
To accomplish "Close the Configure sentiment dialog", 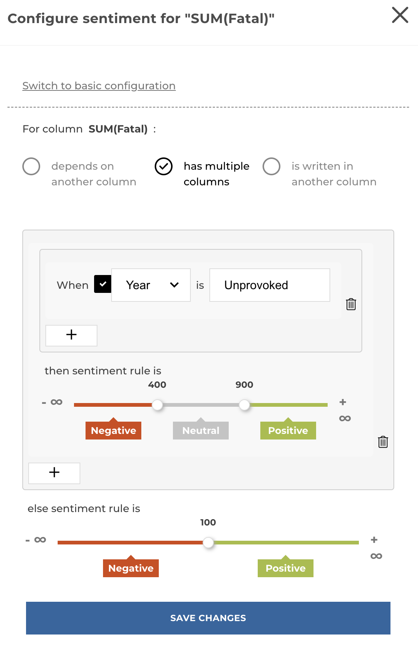I will 400,15.
